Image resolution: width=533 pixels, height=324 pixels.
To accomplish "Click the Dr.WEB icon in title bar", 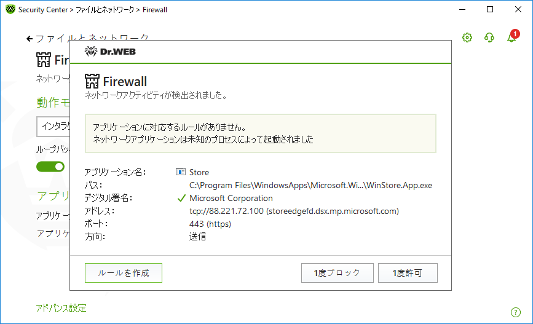I will (10, 9).
